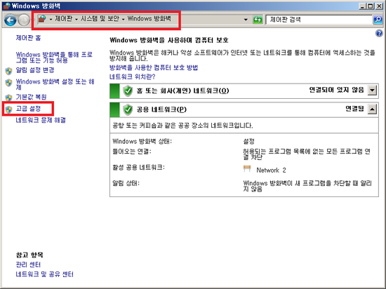
Task: Click the forward navigation arrow button
Action: pos(24,20)
